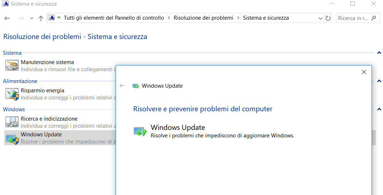The height and width of the screenshot is (195, 383).
Task: Go up one folder level with the up arrow
Action: coord(41,18)
